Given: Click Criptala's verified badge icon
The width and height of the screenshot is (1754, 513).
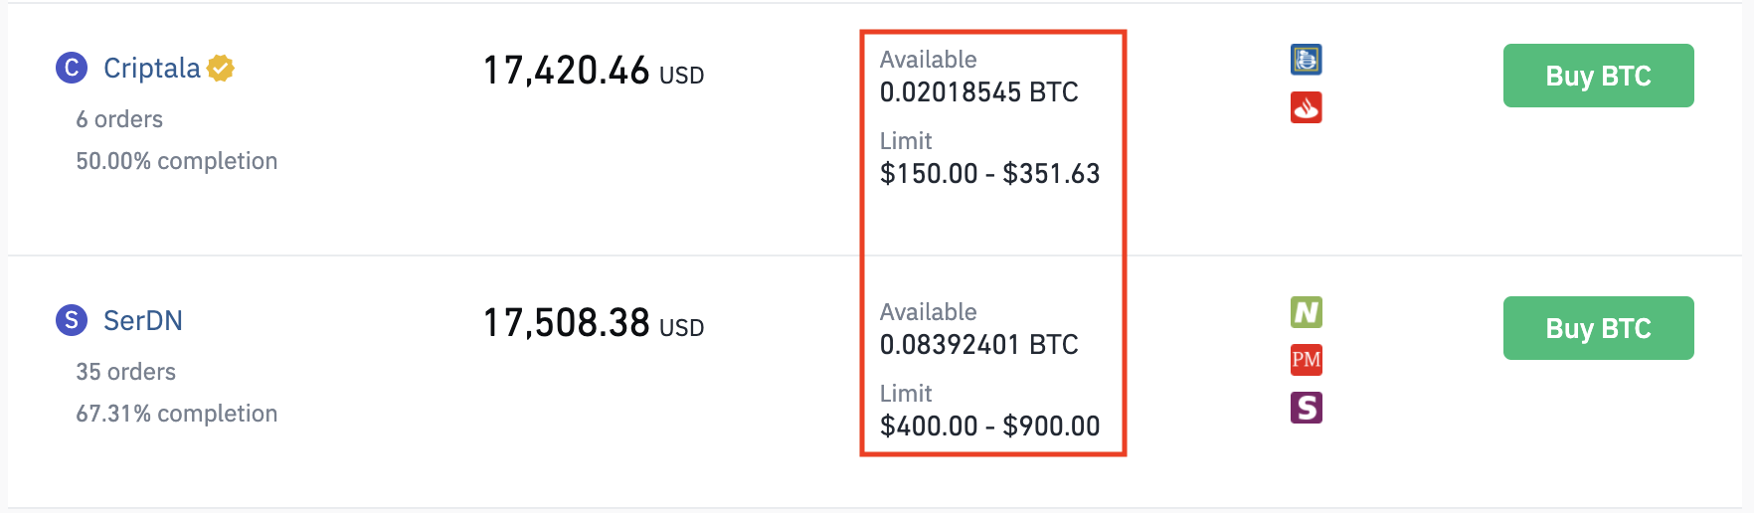Looking at the screenshot, I should 221,68.
